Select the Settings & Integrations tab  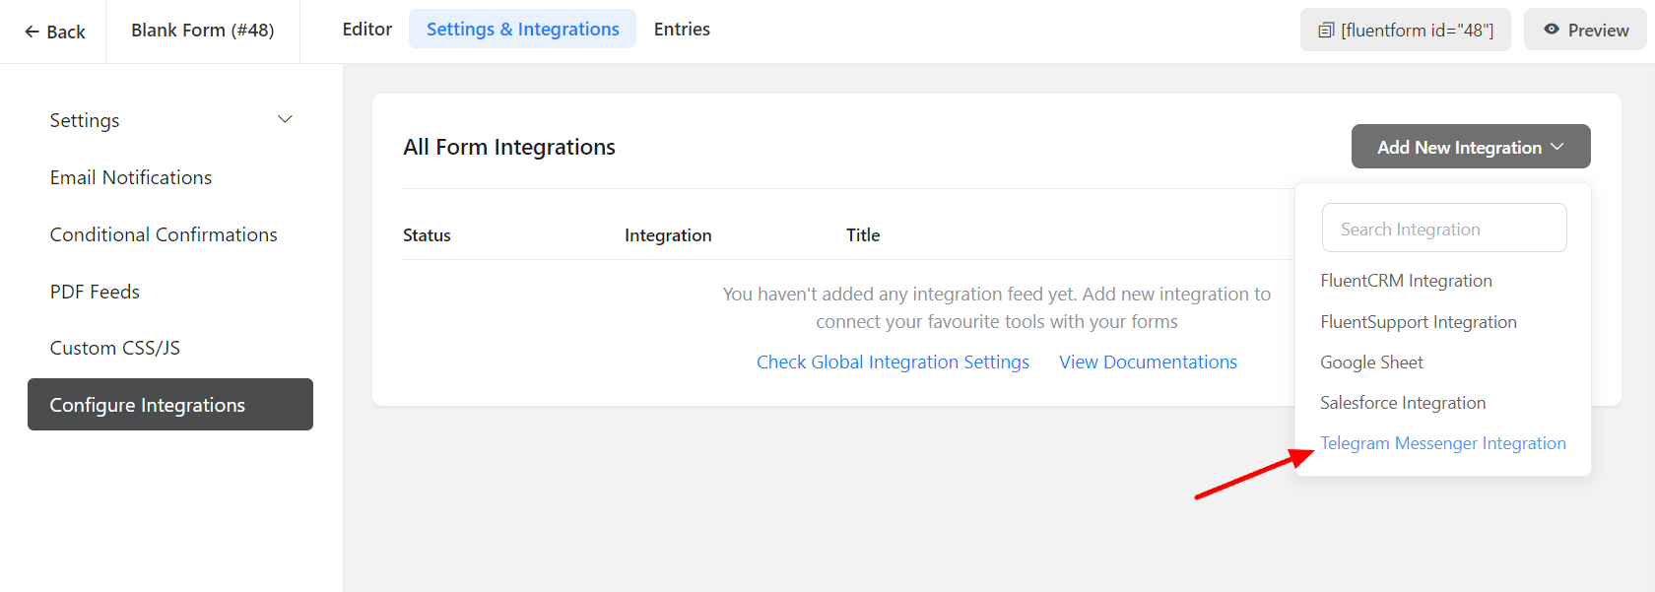click(x=522, y=30)
